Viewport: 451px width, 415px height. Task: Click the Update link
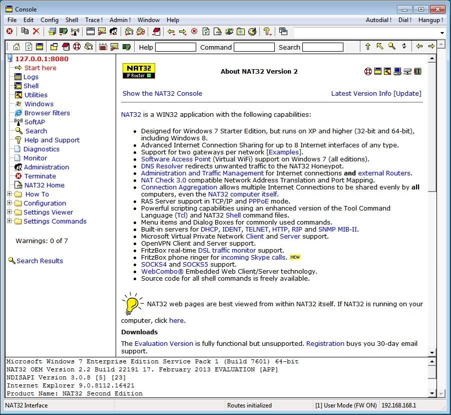(x=407, y=93)
